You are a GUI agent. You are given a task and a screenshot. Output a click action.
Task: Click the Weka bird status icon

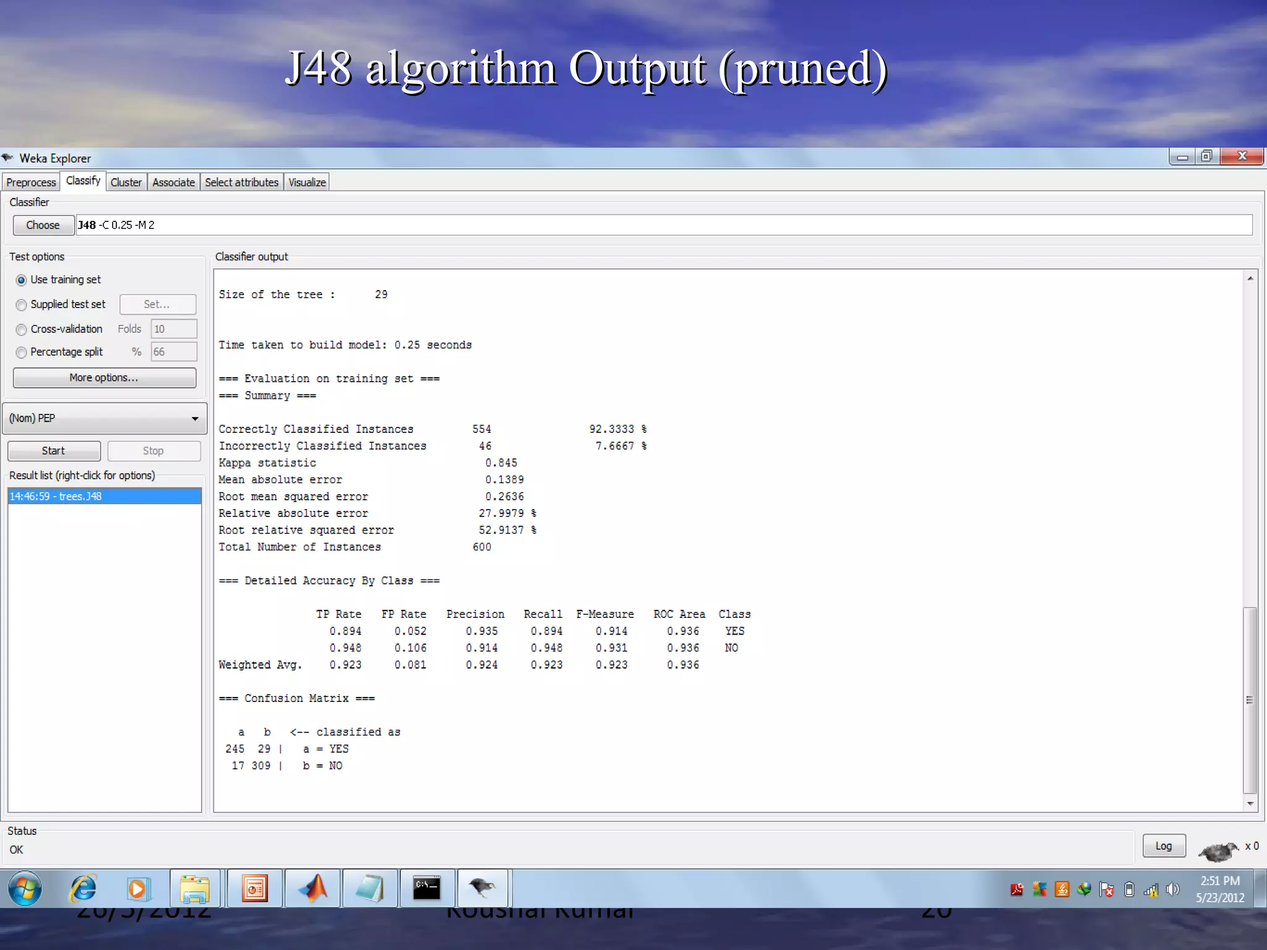click(x=1219, y=851)
